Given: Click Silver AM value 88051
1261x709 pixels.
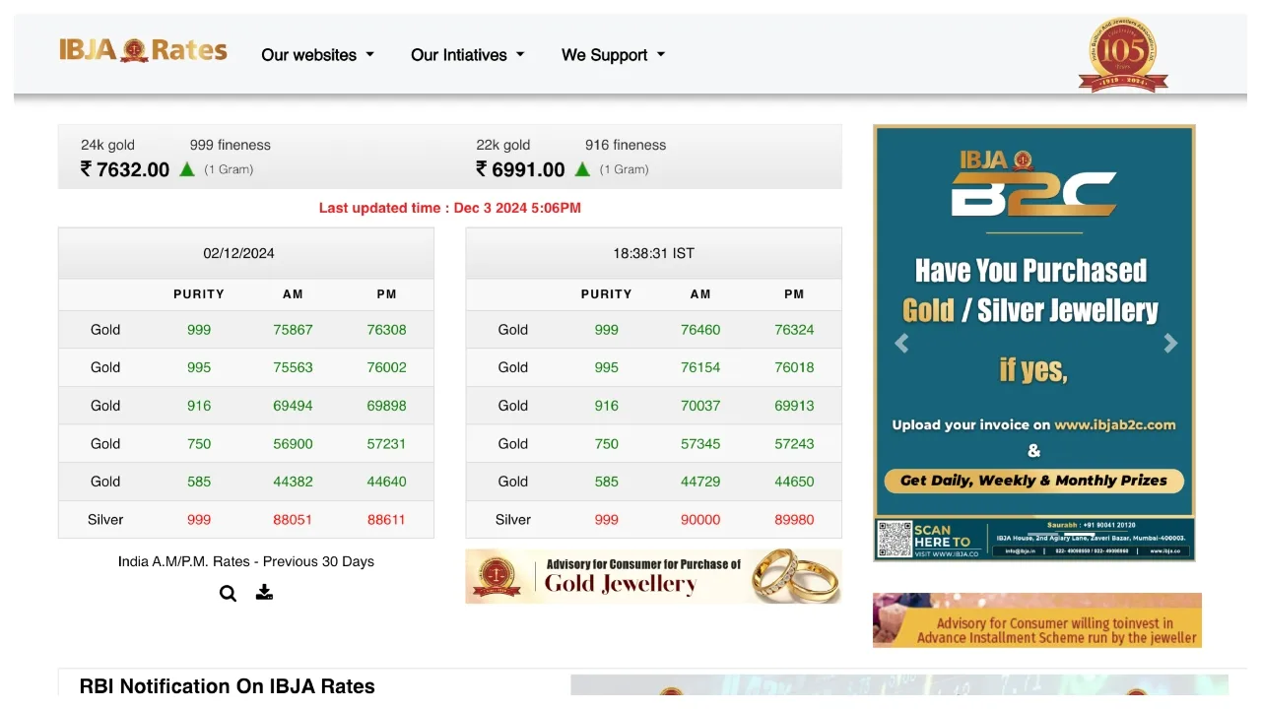Looking at the screenshot, I should point(293,520).
